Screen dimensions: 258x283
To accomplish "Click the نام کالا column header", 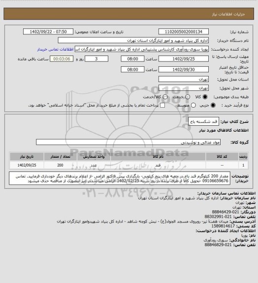I will pos(158,156).
